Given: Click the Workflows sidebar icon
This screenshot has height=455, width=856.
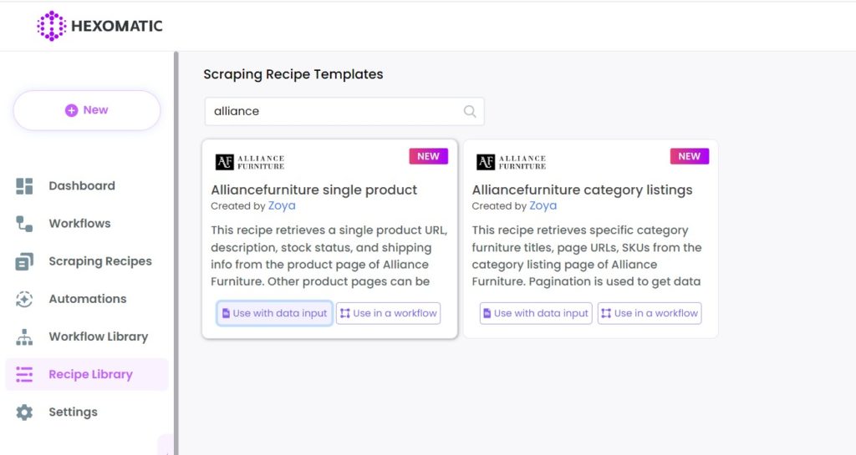Looking at the screenshot, I should click(x=24, y=224).
